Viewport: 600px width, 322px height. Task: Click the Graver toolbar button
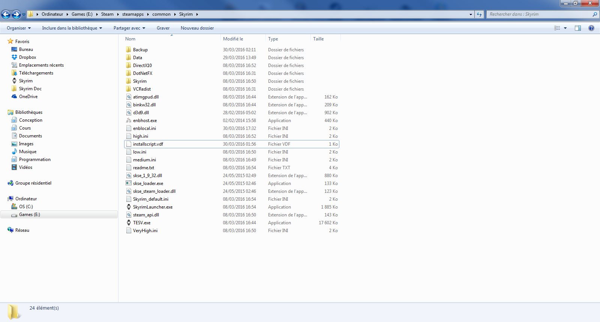point(163,28)
